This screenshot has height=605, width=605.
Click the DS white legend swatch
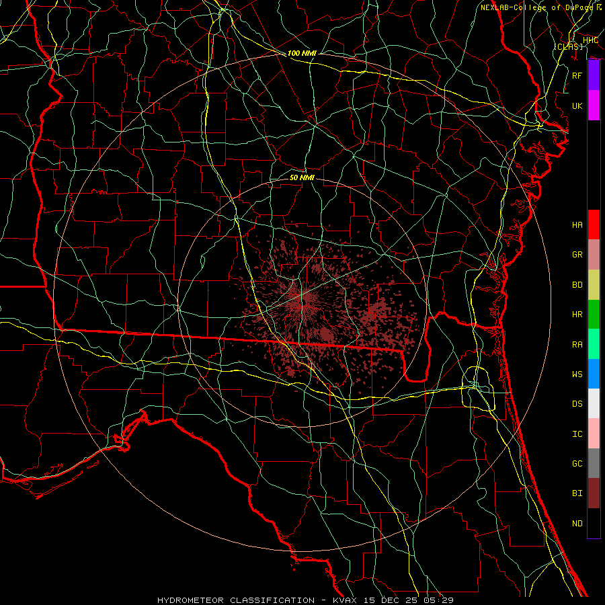point(594,403)
